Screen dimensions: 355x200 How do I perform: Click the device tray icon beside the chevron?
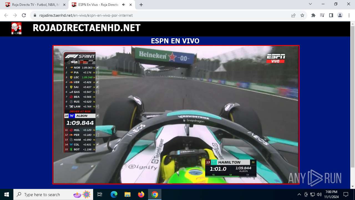[306, 194]
